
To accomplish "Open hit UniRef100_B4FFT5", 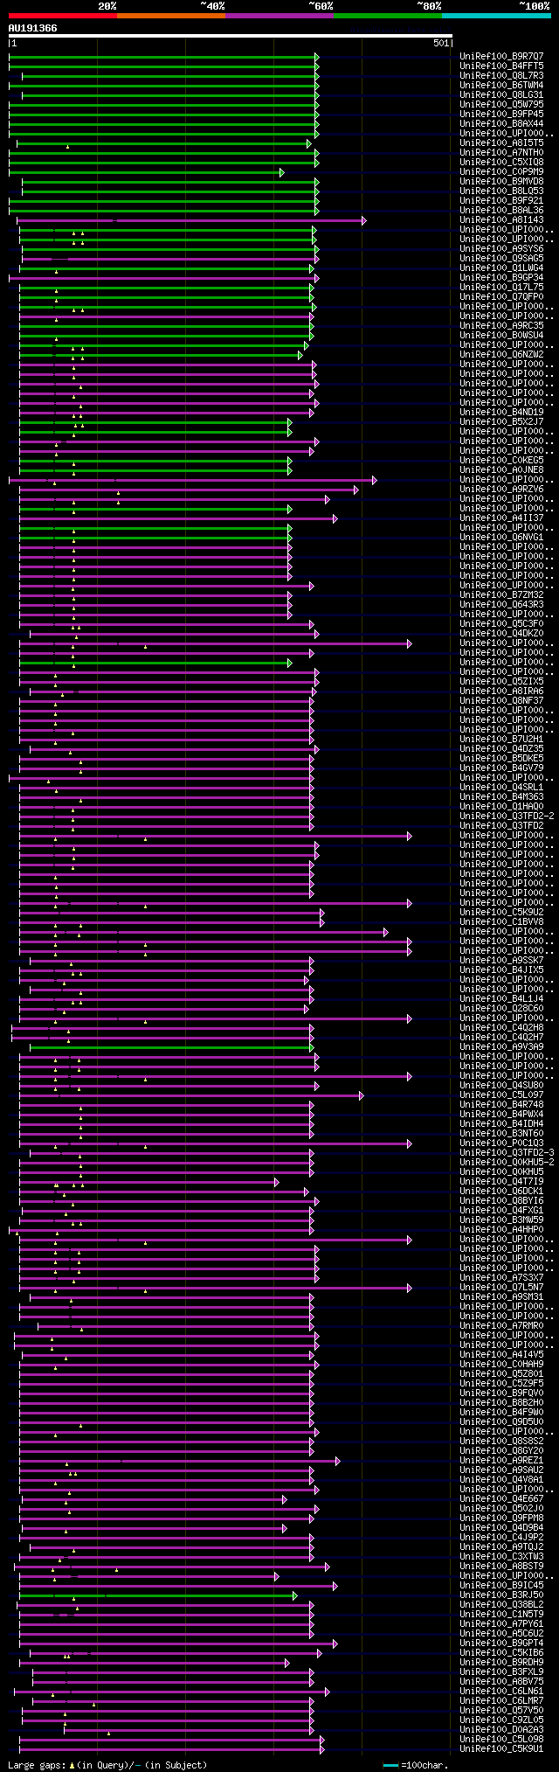I will [501, 66].
